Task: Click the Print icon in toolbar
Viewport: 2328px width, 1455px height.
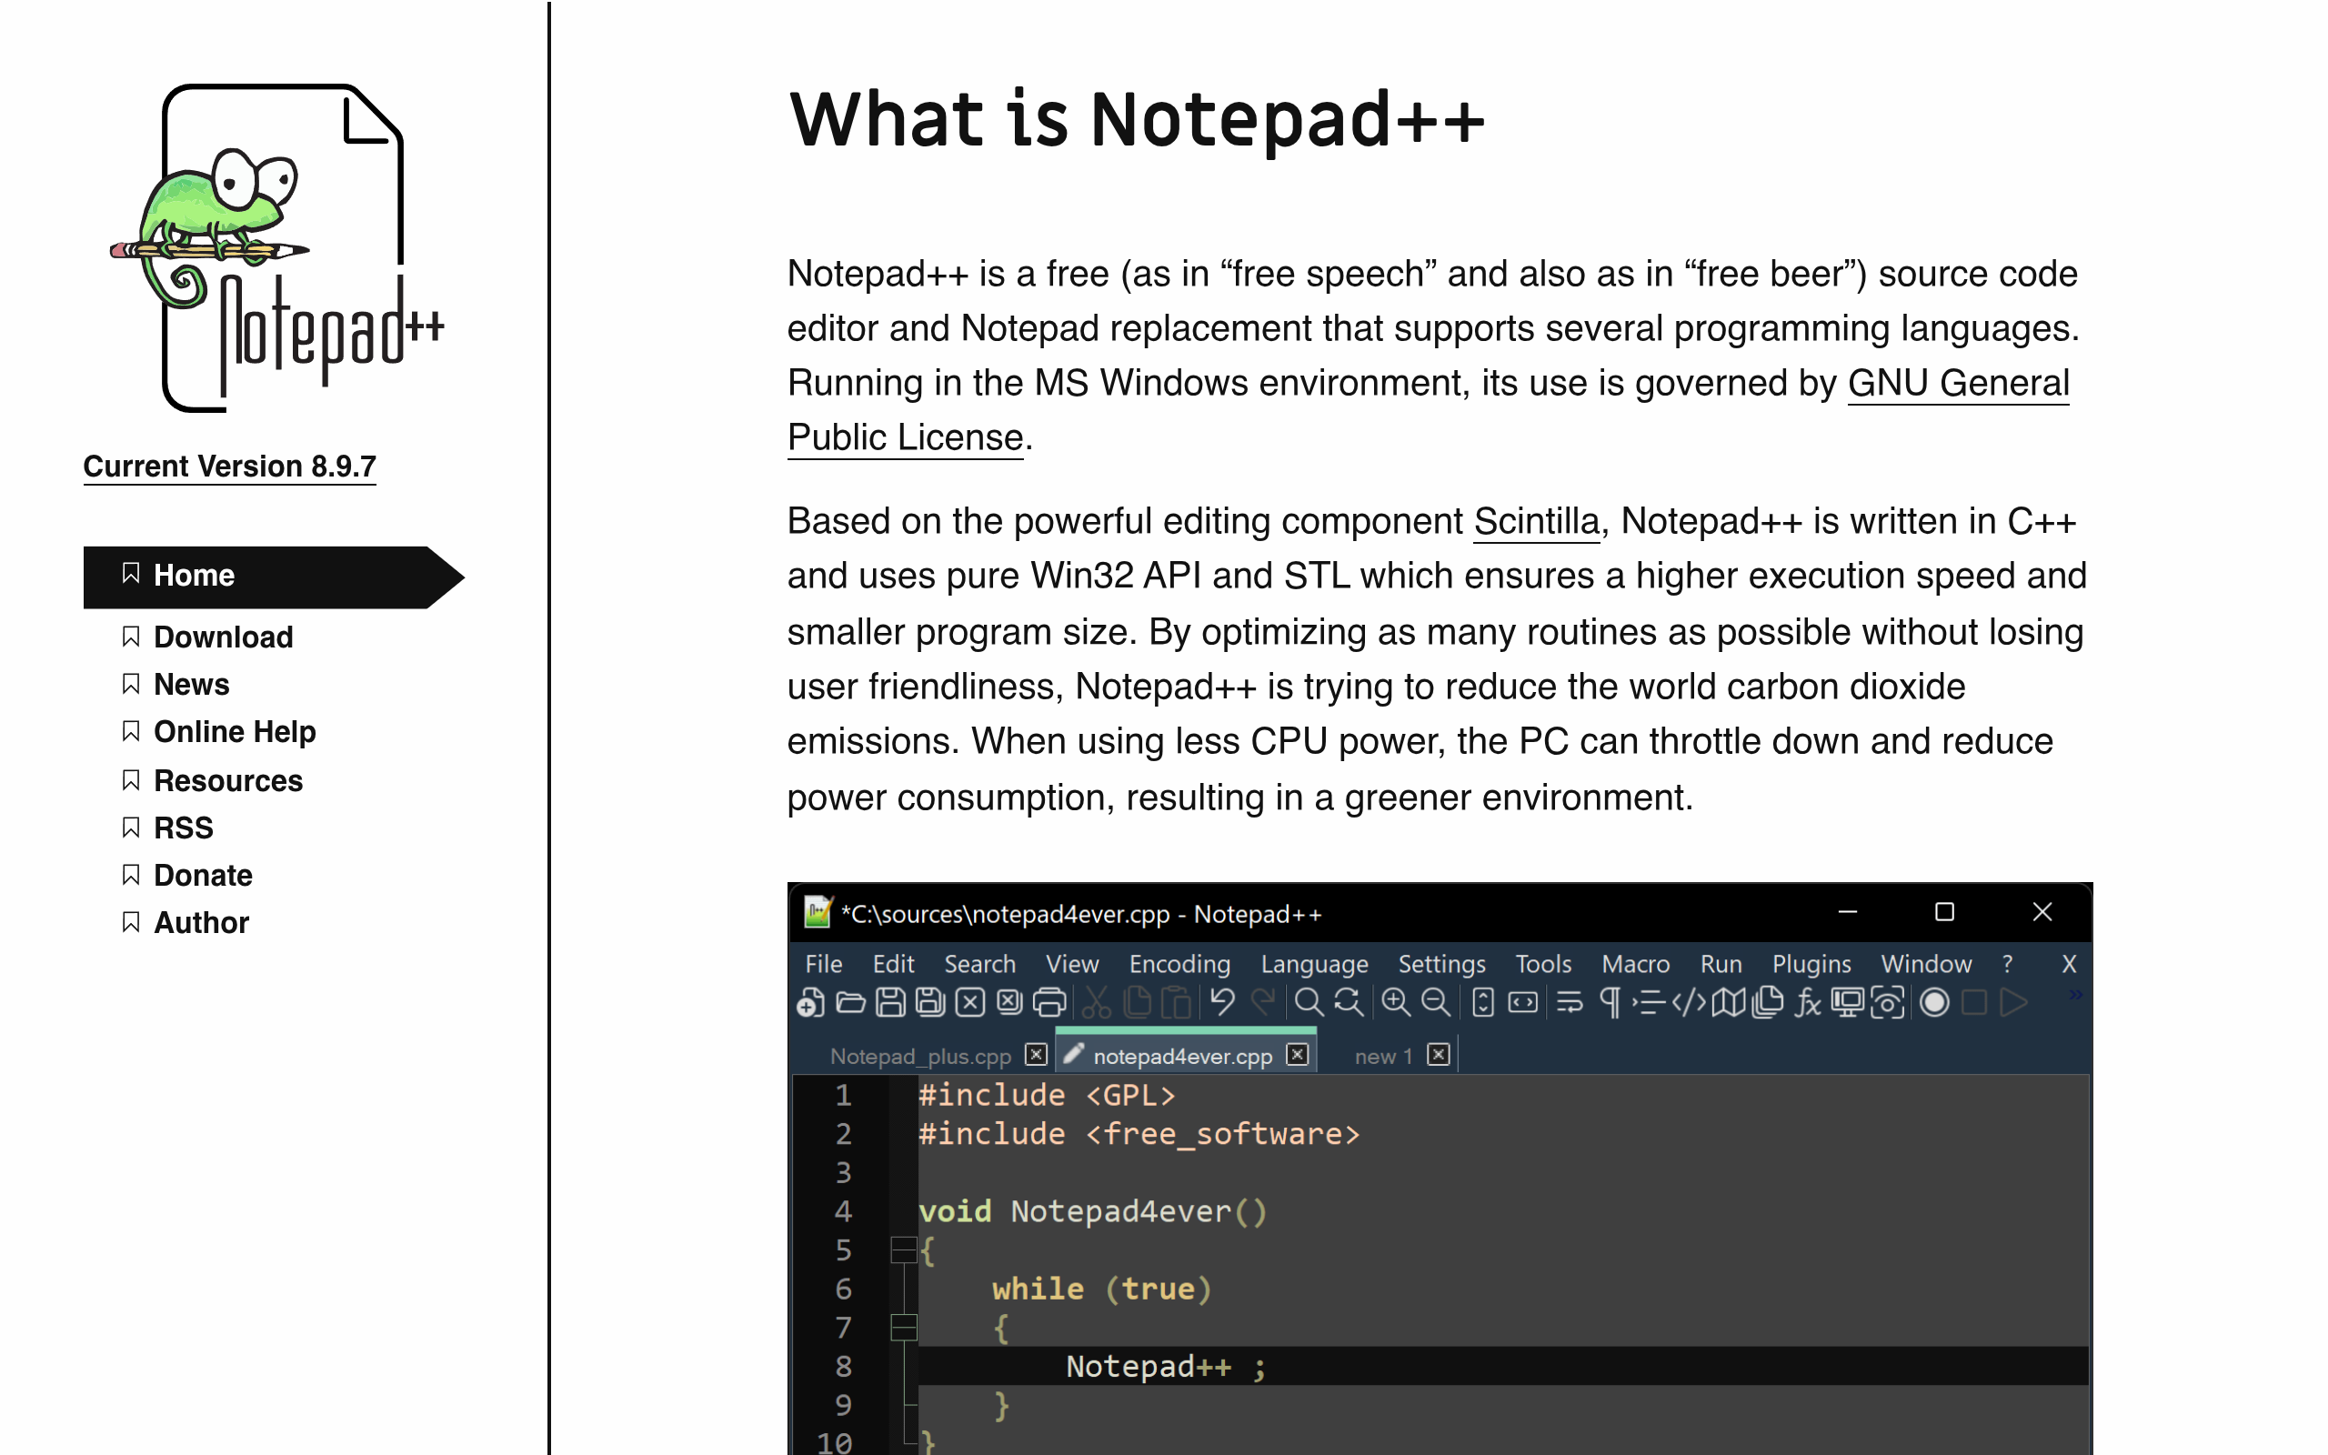Action: point(1049,1003)
